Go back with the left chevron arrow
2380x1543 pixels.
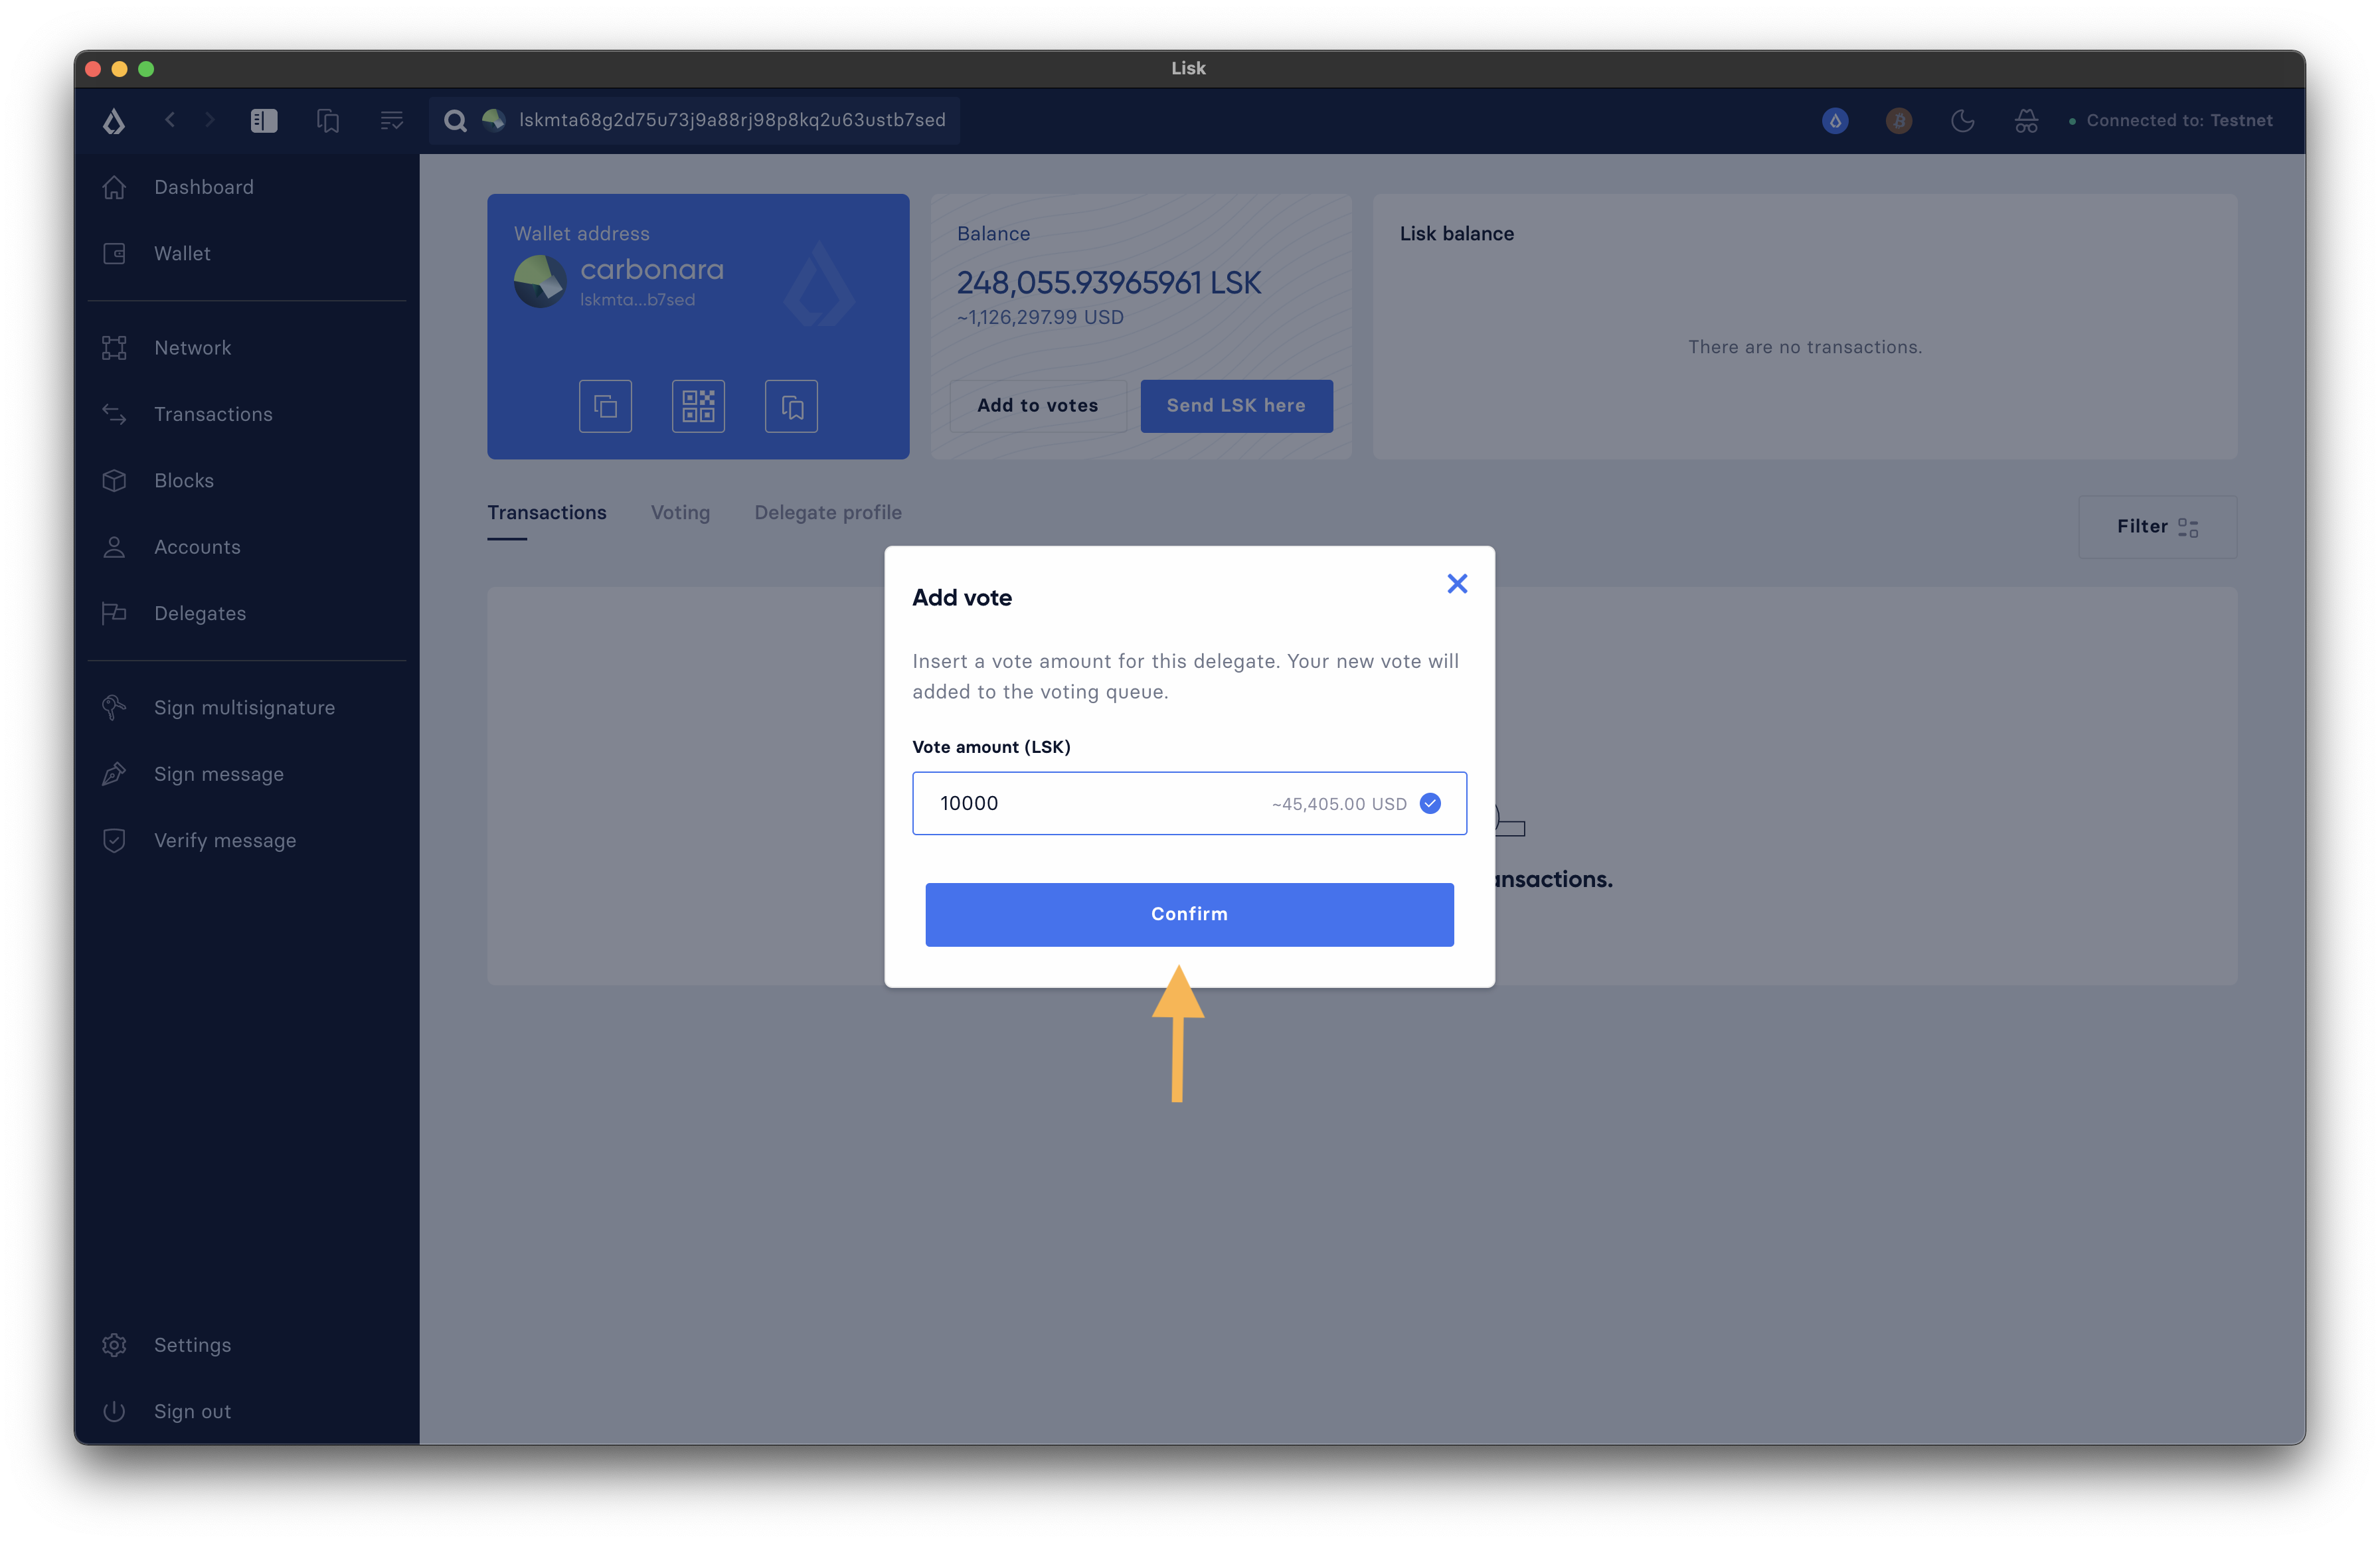pyautogui.click(x=170, y=120)
